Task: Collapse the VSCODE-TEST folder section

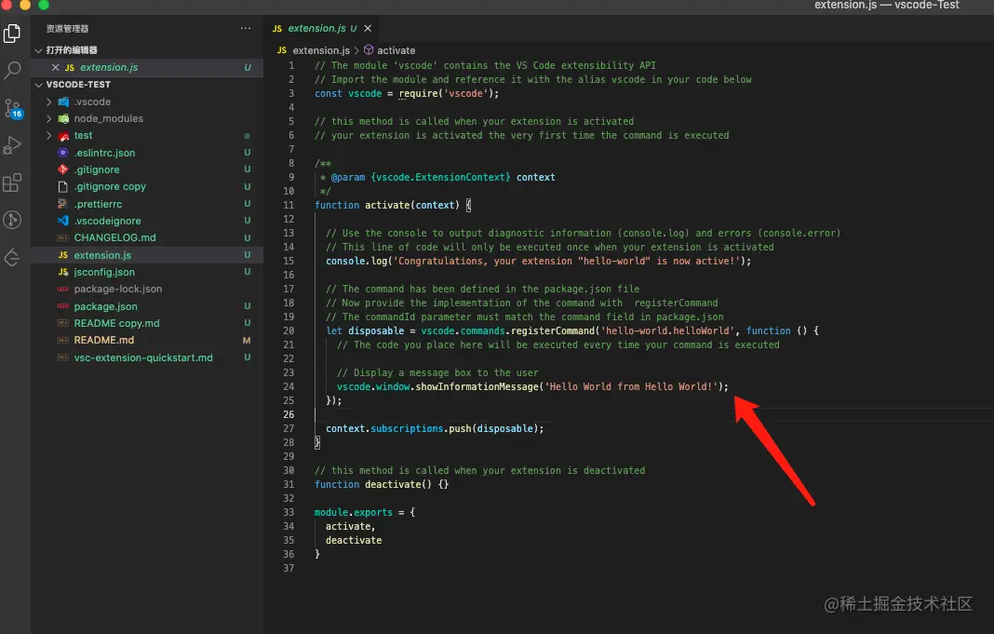Action: pos(39,85)
